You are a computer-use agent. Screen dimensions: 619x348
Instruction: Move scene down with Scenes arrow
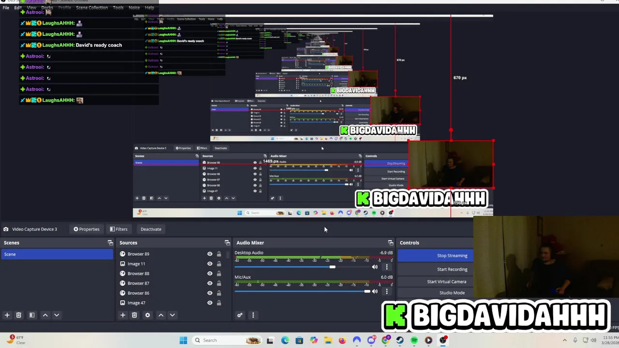pos(57,315)
